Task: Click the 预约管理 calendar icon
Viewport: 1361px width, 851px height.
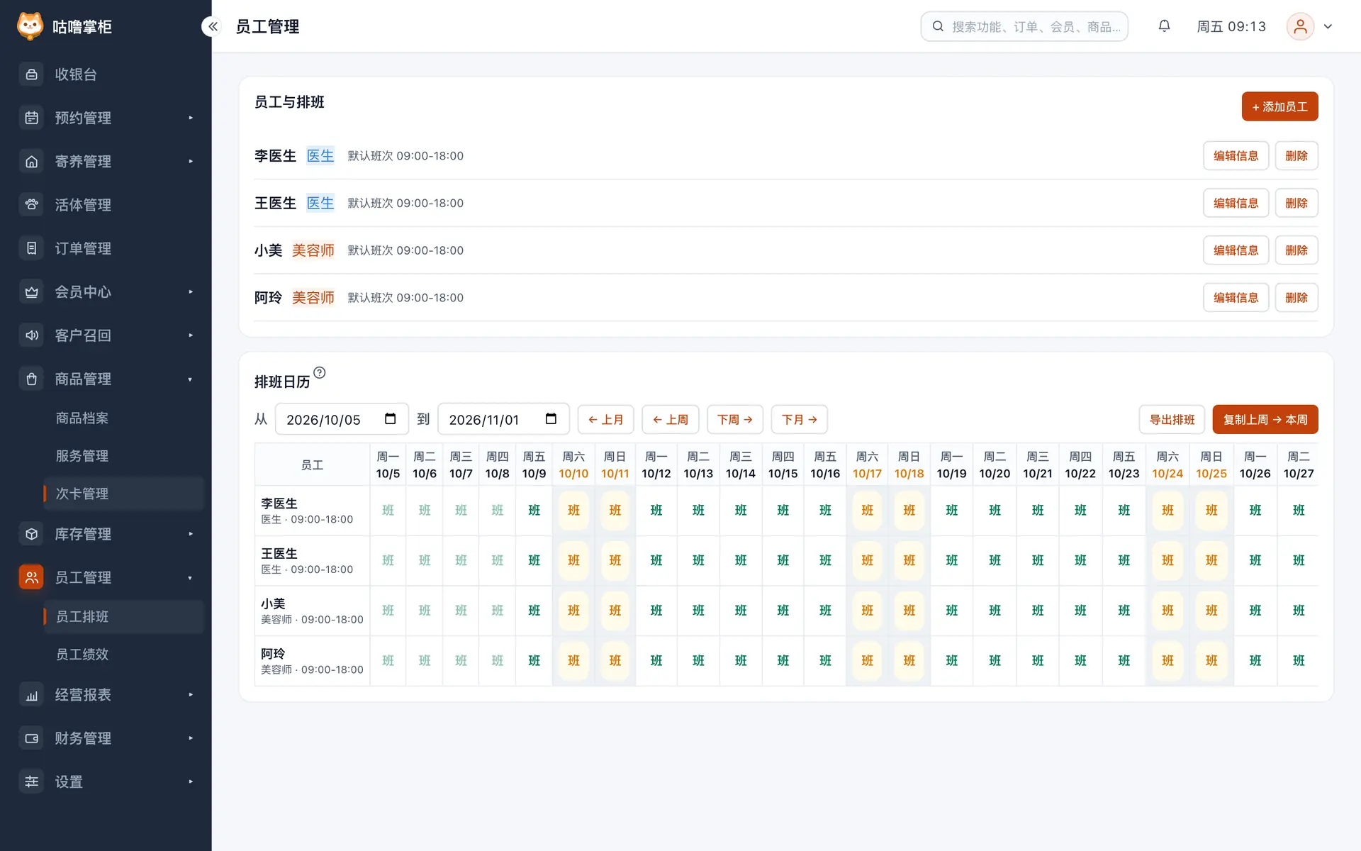Action: coord(31,118)
